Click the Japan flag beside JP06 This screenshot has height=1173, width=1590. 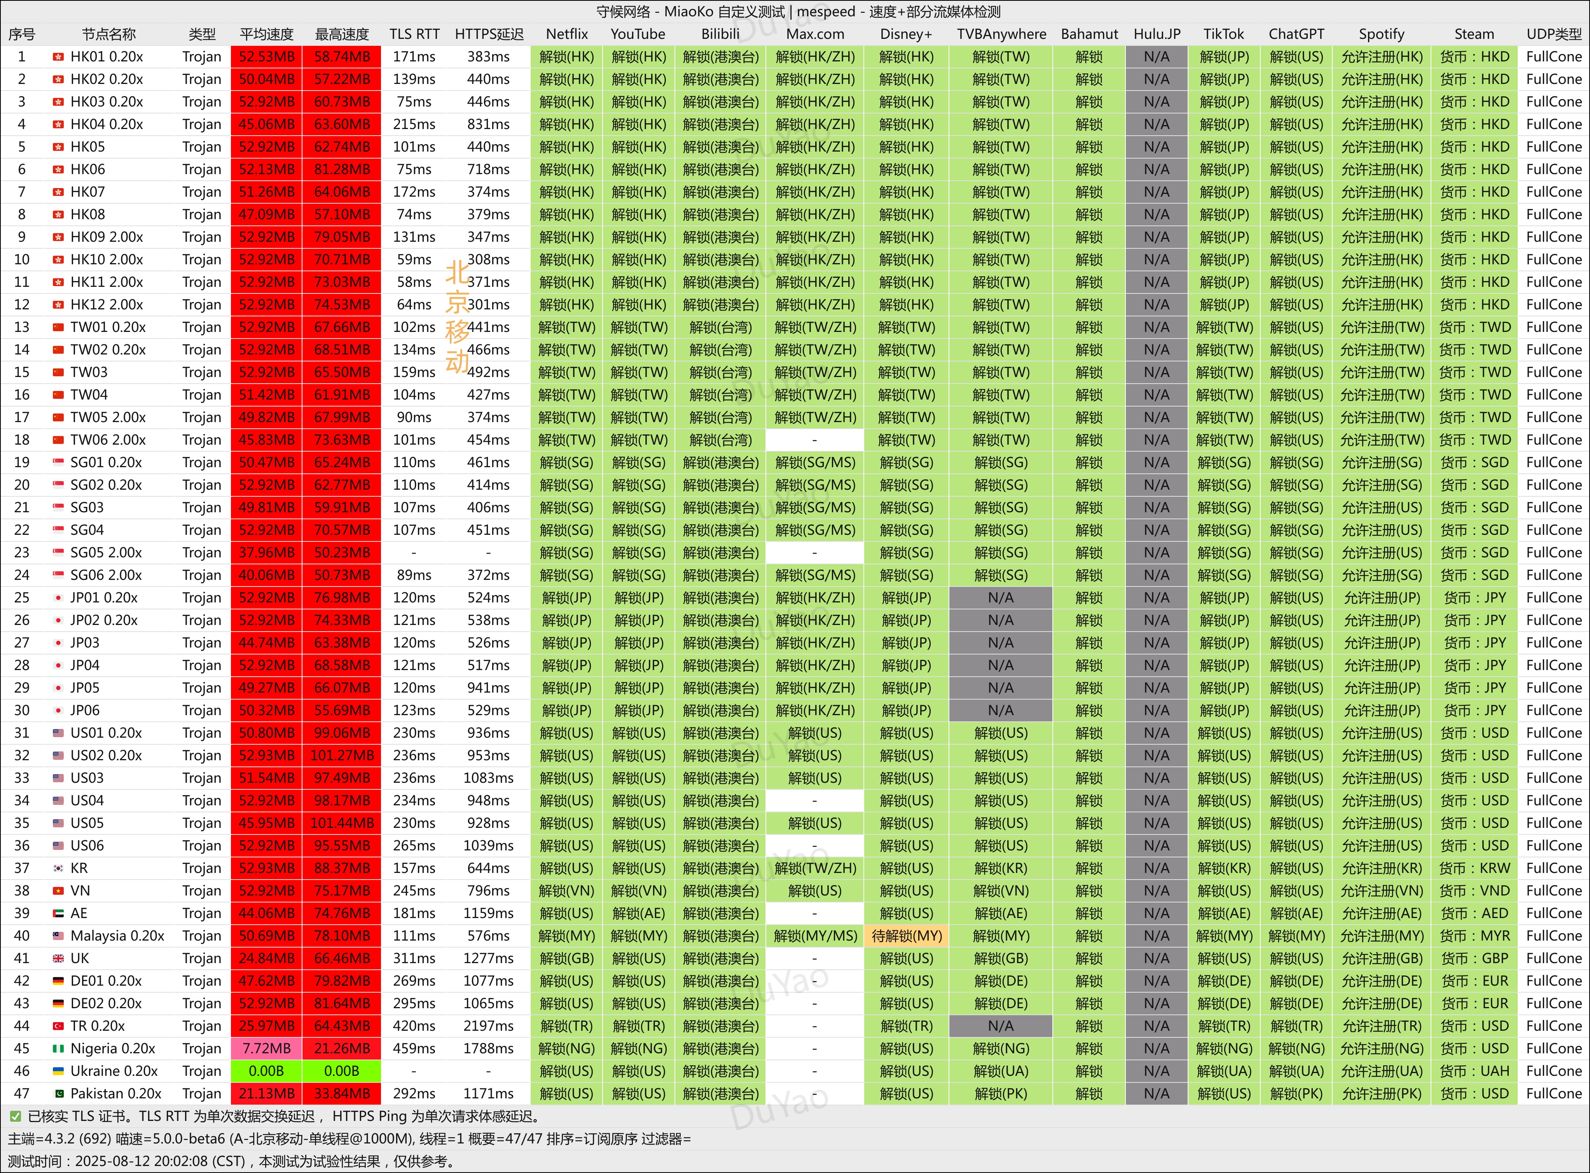pos(58,711)
